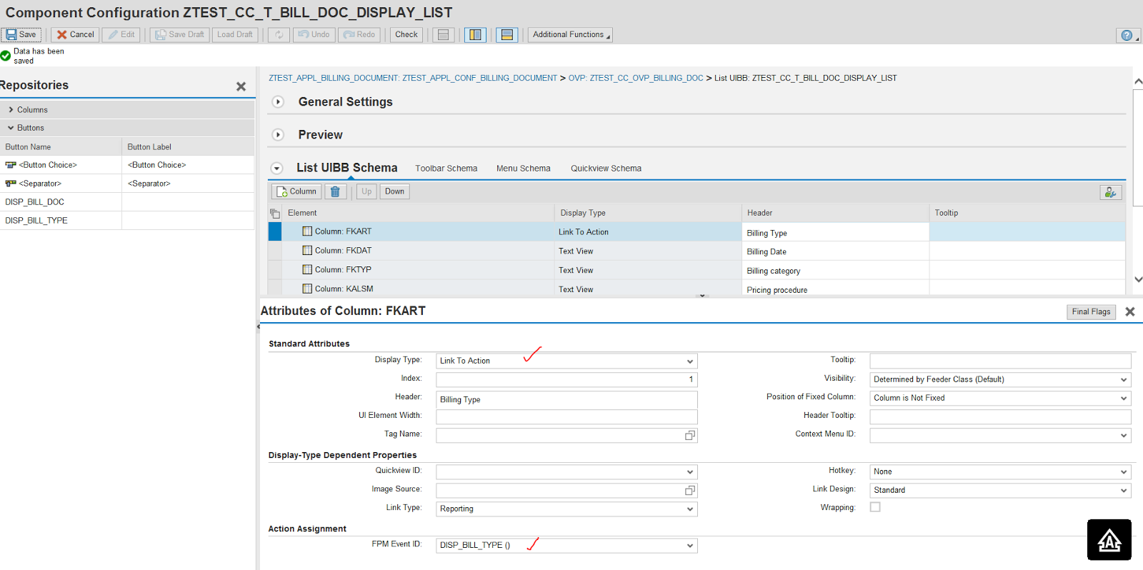Toggle the side-by-side panel layout icon
This screenshot has height=570, width=1143.
[x=475, y=35]
